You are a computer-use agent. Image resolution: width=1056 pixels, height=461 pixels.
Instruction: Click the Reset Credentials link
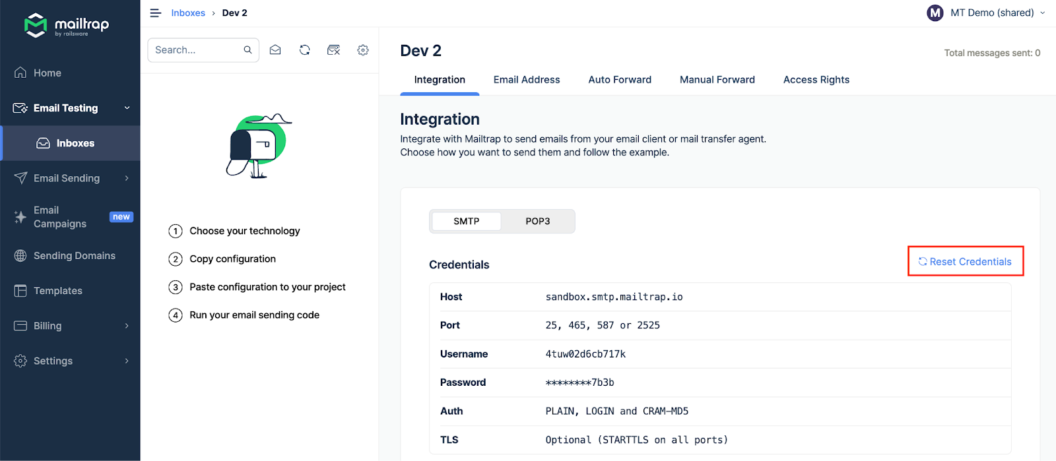click(965, 262)
